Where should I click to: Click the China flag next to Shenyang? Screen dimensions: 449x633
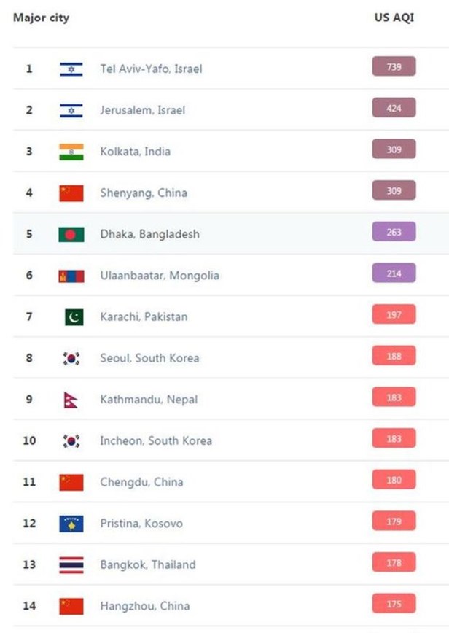coord(71,193)
